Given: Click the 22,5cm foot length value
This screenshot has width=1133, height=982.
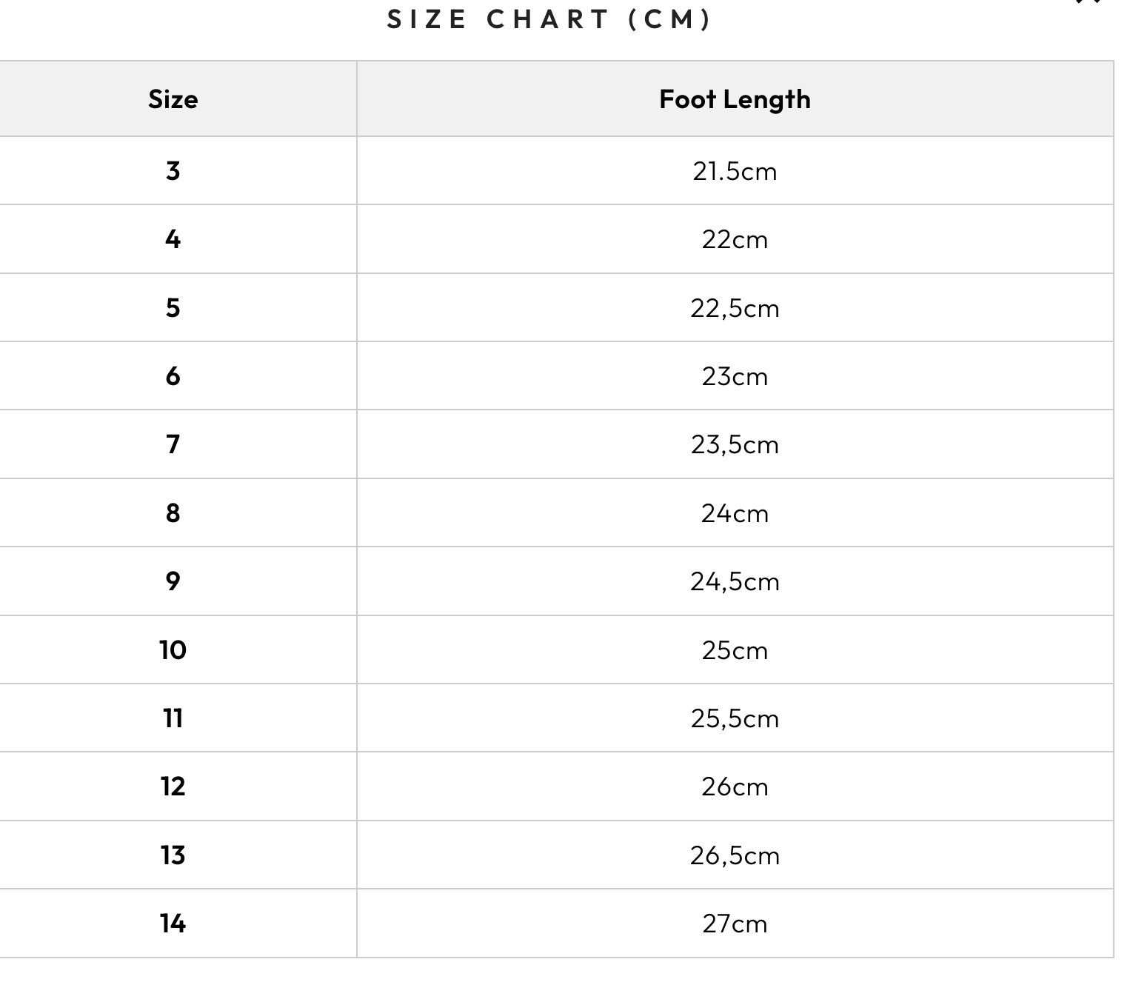Looking at the screenshot, I should [735, 308].
